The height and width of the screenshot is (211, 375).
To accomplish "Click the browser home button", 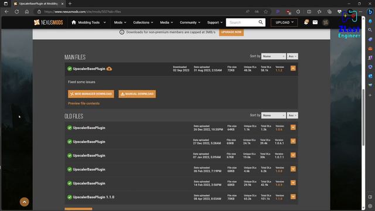I will pos(27,12).
